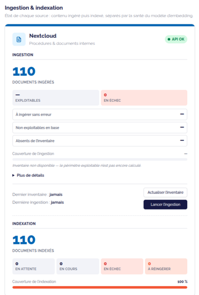Click the indexation coverage progress bar
The width and height of the screenshot is (199, 295).
click(x=100, y=287)
